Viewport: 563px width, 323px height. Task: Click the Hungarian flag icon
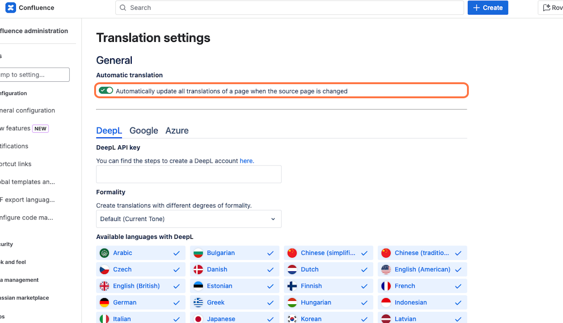pyautogui.click(x=292, y=303)
